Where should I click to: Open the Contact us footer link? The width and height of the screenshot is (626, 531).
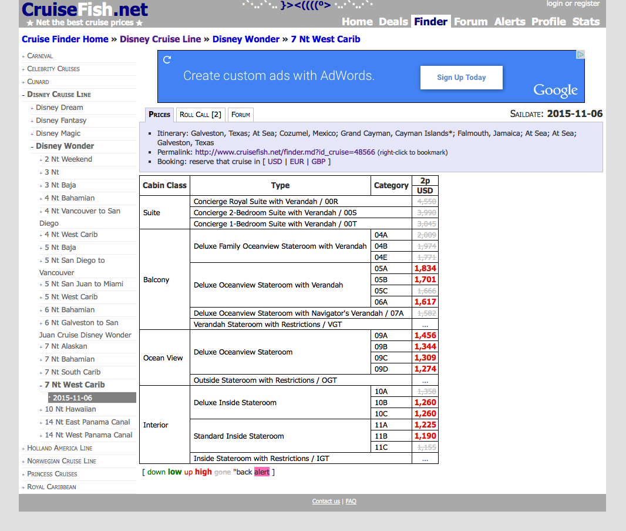pos(326,502)
